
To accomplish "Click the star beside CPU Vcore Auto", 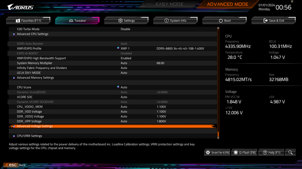I will 118,87.
